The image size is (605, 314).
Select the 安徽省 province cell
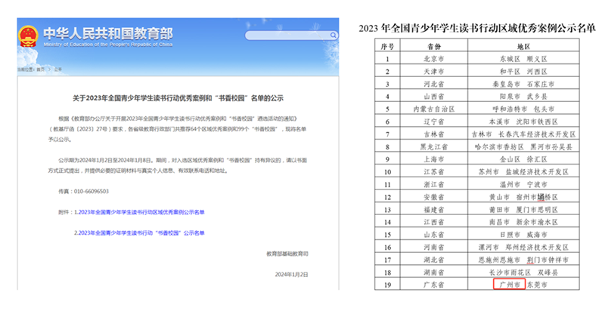point(434,197)
